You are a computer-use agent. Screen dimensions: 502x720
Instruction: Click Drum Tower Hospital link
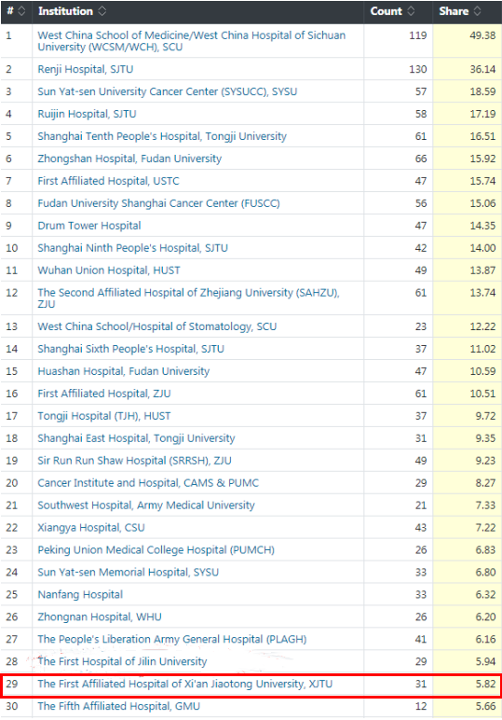tap(88, 226)
